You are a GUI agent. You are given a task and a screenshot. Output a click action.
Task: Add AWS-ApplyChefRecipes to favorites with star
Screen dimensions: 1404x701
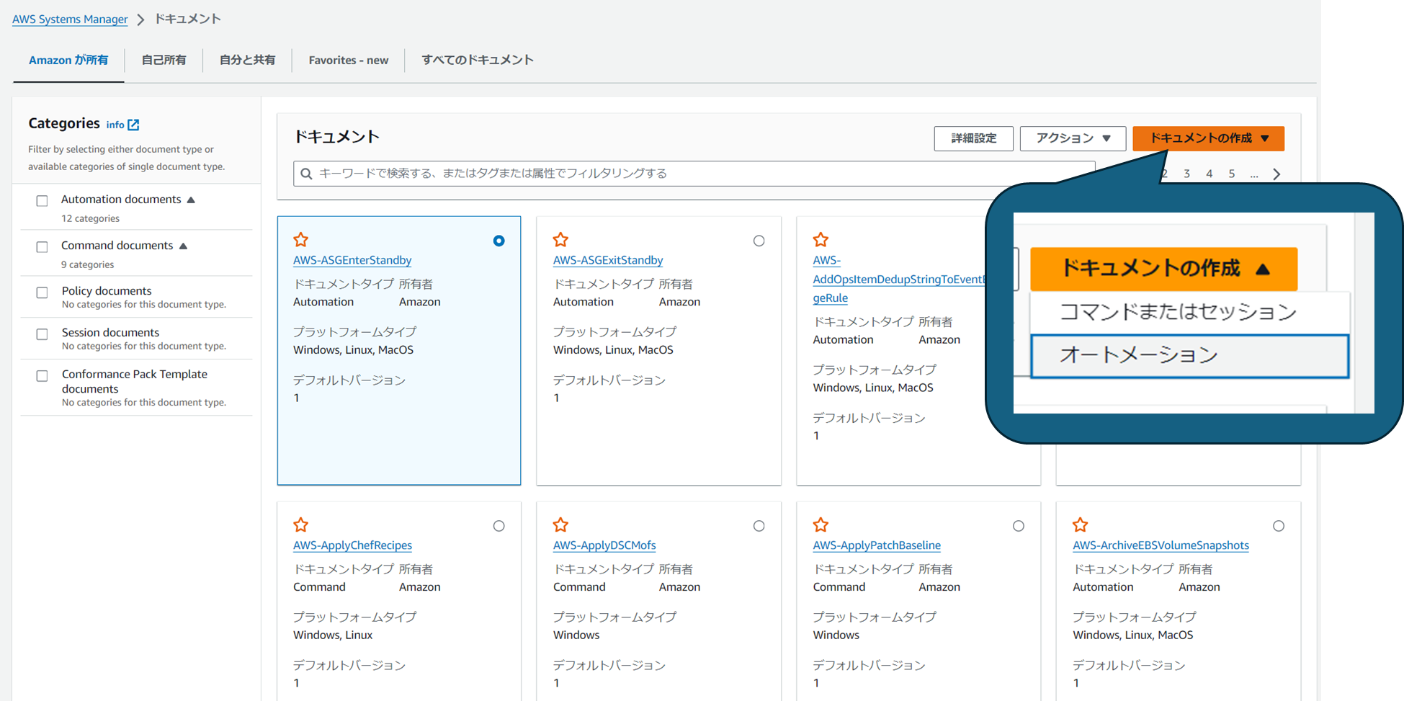coord(301,524)
